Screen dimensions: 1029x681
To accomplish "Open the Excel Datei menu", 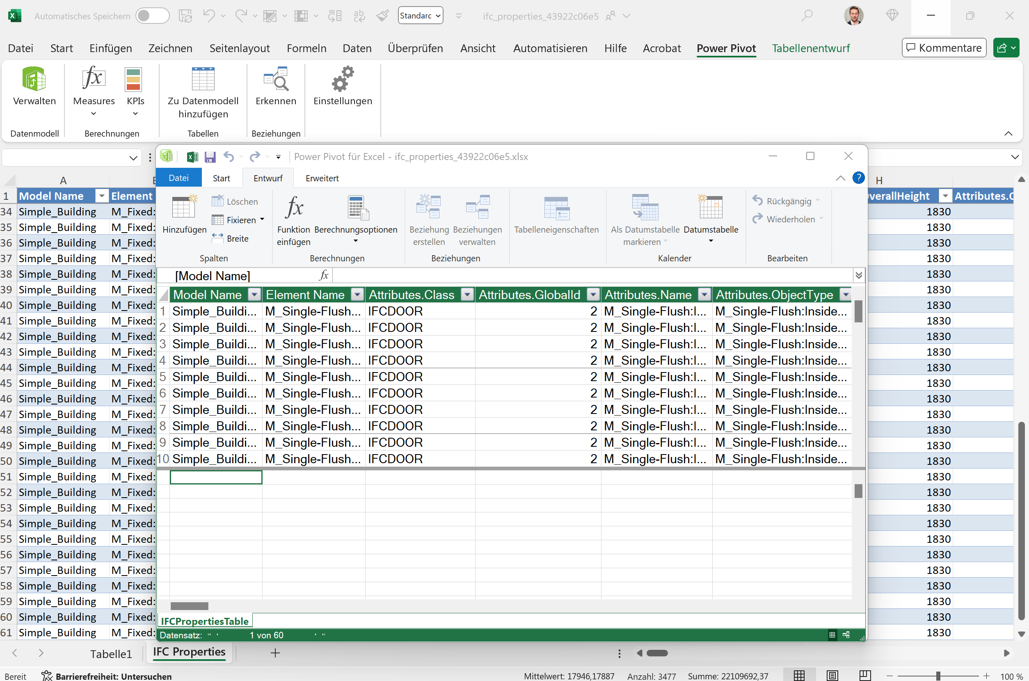I will click(21, 48).
